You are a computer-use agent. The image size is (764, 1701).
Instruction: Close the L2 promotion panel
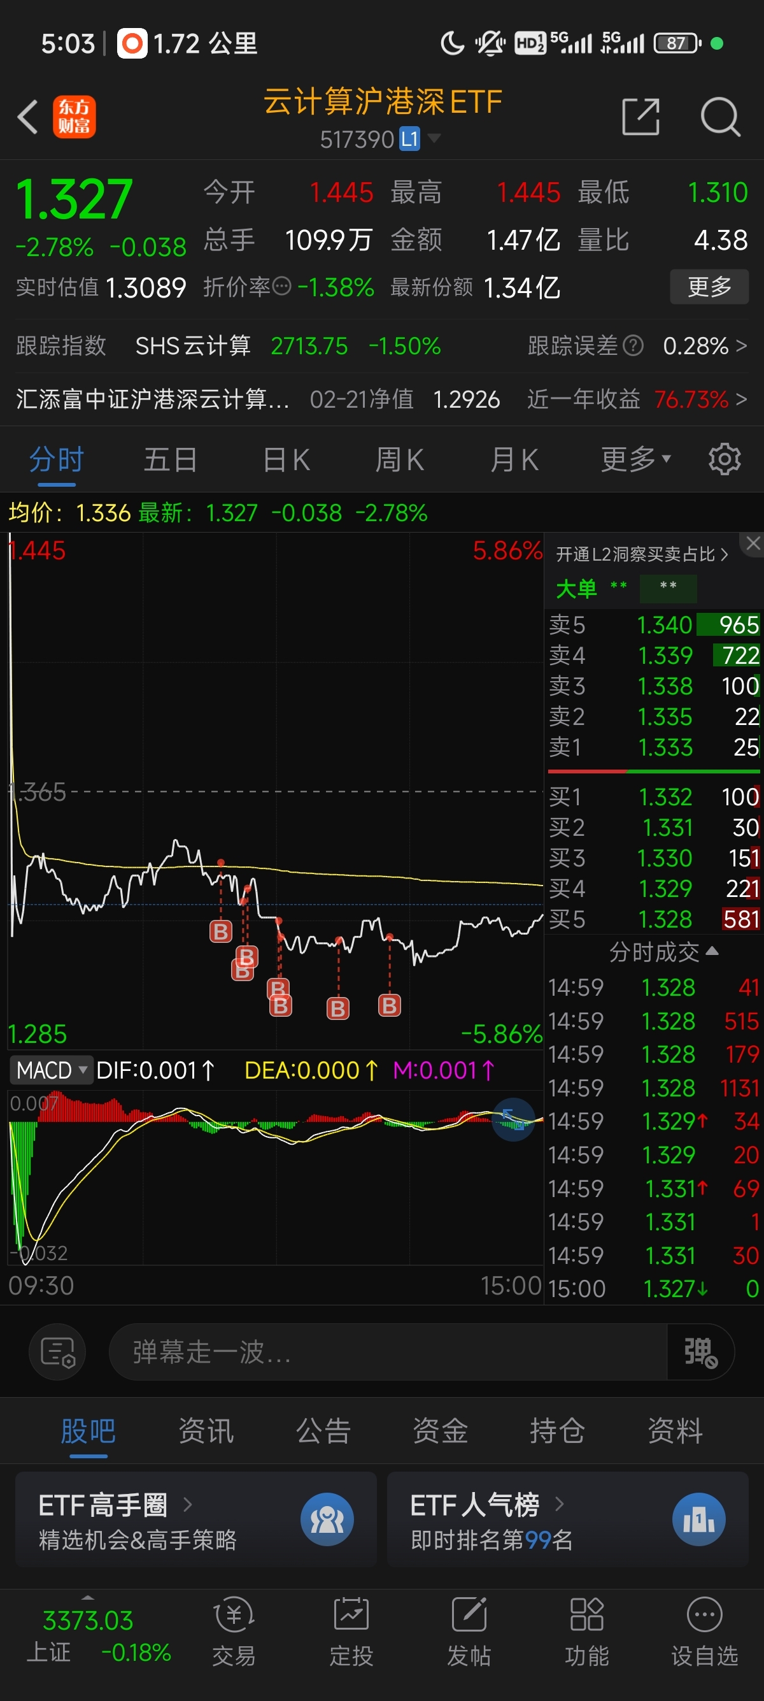[753, 544]
